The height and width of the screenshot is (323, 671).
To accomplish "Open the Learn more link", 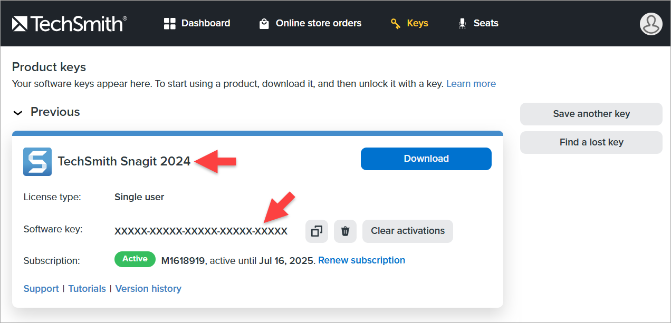I will [x=471, y=84].
